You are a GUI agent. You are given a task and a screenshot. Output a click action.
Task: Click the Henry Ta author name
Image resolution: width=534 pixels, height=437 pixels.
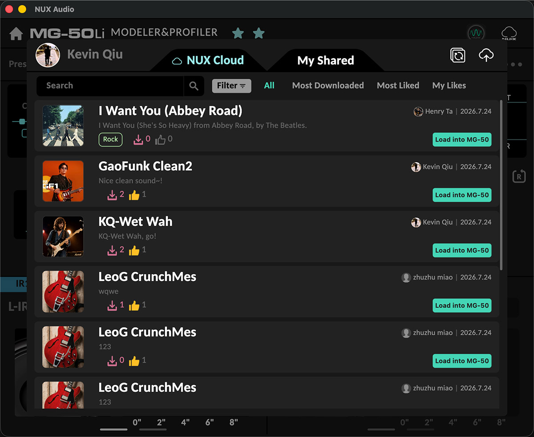[x=439, y=112]
